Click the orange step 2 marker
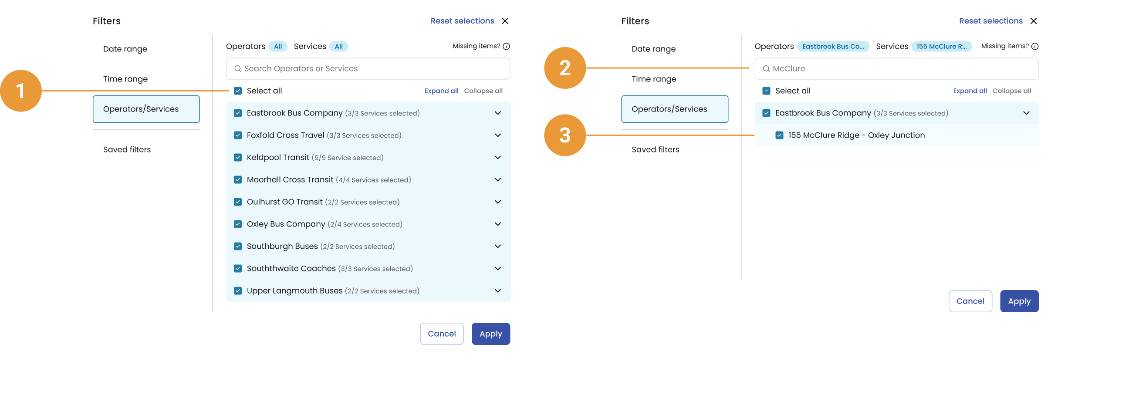 pos(564,68)
